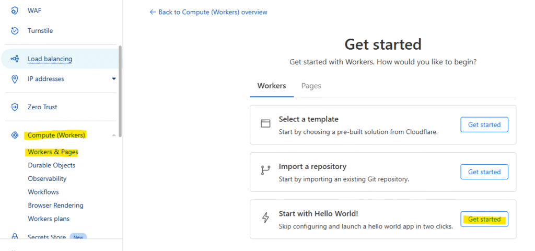Click Get started for Select a template
The height and width of the screenshot is (251, 535).
(x=484, y=124)
